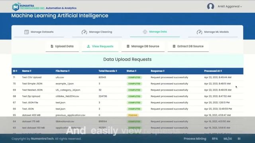Sort by Processed At column header

click(213, 71)
